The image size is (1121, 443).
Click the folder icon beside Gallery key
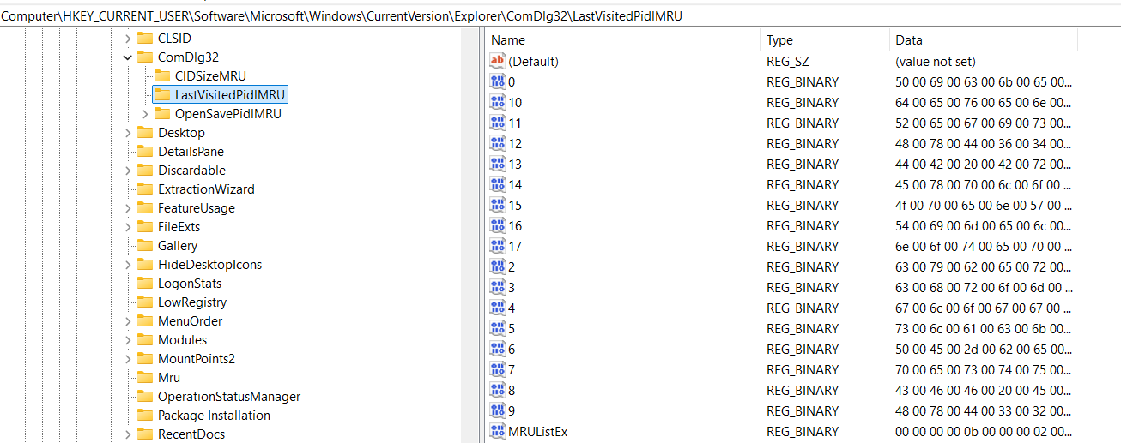point(144,246)
